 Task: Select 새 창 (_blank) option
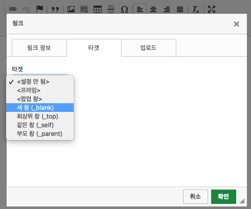(40, 108)
